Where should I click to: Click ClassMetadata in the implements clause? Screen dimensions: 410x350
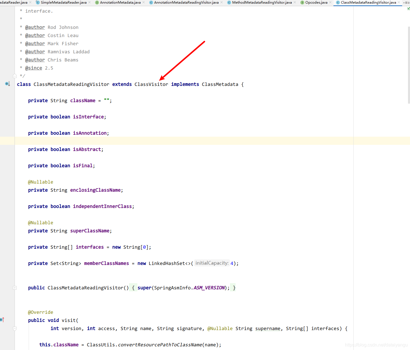tap(220, 84)
